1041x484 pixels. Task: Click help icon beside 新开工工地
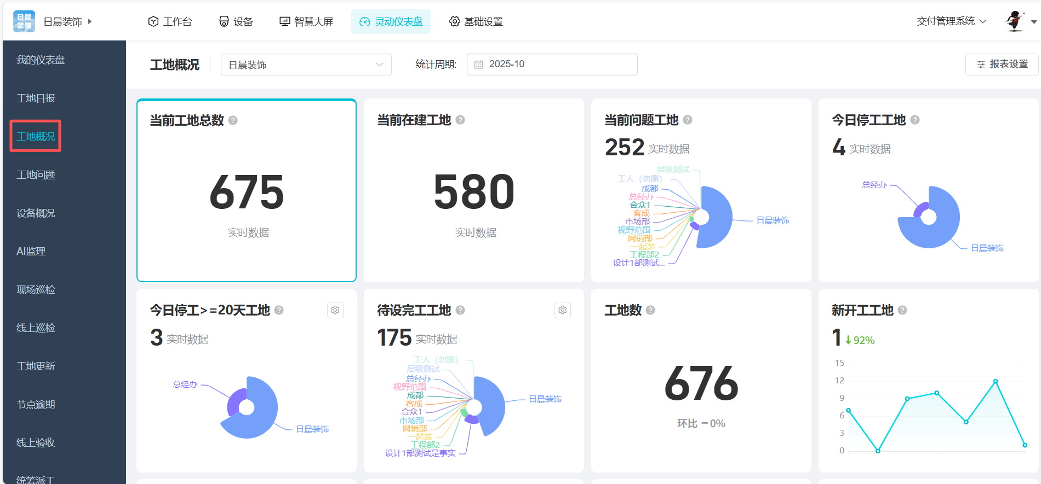click(x=902, y=310)
